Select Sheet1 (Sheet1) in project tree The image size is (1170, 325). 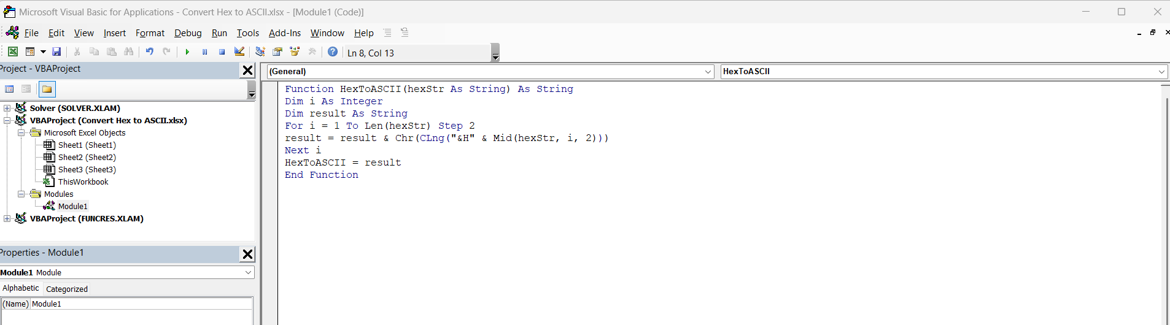[87, 145]
